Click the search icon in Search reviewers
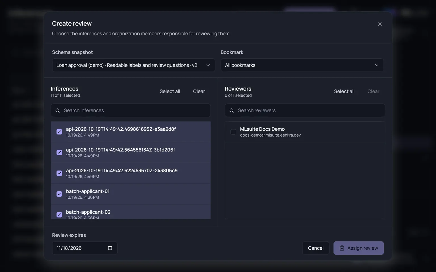Viewport: 436px width, 272px height. (232, 110)
